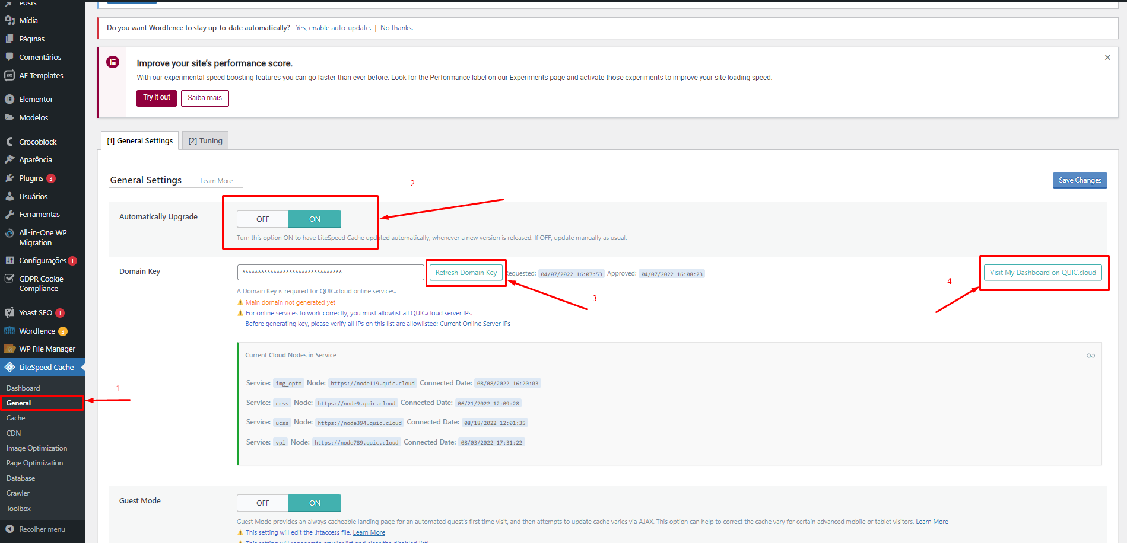Click the Yoast SEO icon

(x=9, y=312)
